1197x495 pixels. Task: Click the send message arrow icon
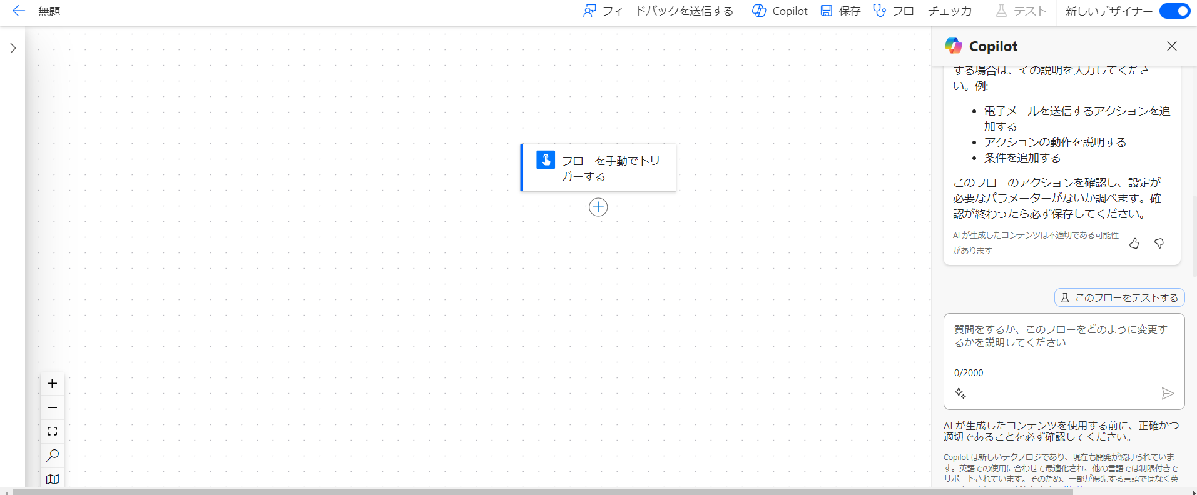tap(1168, 393)
